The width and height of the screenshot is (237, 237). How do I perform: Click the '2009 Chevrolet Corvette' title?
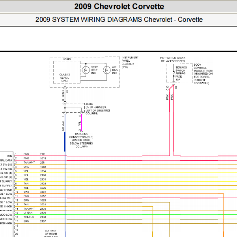point(119,6)
